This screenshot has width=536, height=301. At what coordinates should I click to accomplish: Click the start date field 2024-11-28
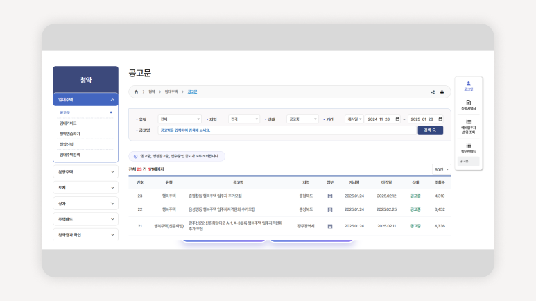383,119
